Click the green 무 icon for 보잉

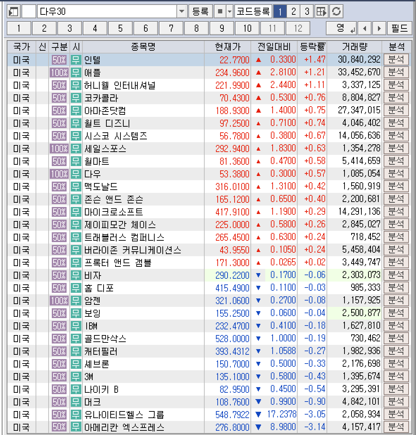[76, 313]
